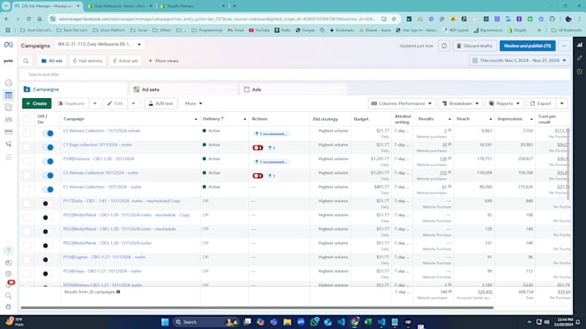Turn off C2 Alemais Collection campaign toggle
Screen dimensions: 586x329
click(48, 176)
